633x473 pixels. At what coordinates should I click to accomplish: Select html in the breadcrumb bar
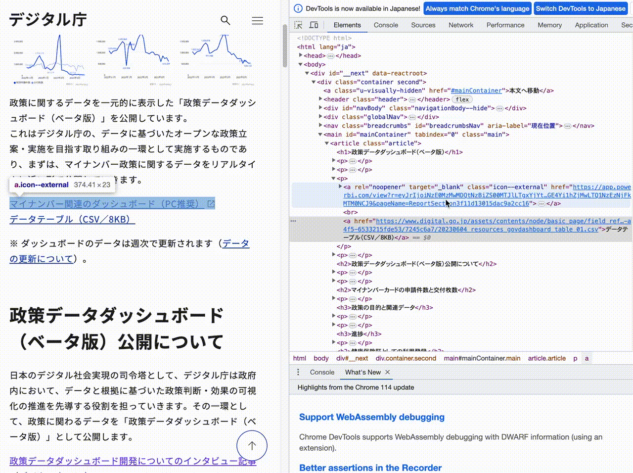300,358
